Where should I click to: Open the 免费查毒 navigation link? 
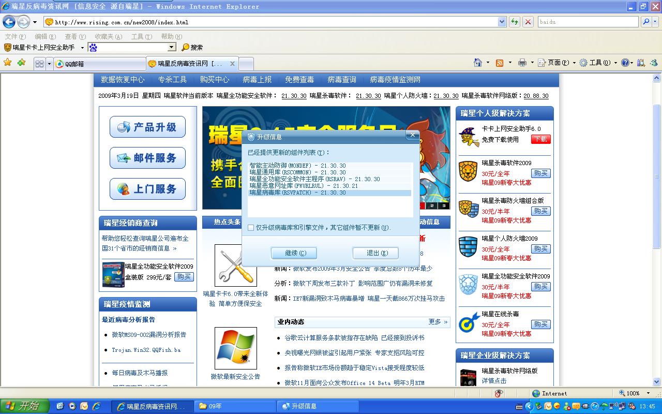pos(299,80)
